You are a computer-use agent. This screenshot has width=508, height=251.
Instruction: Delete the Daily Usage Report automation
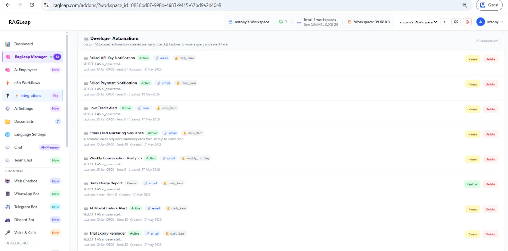(490, 184)
